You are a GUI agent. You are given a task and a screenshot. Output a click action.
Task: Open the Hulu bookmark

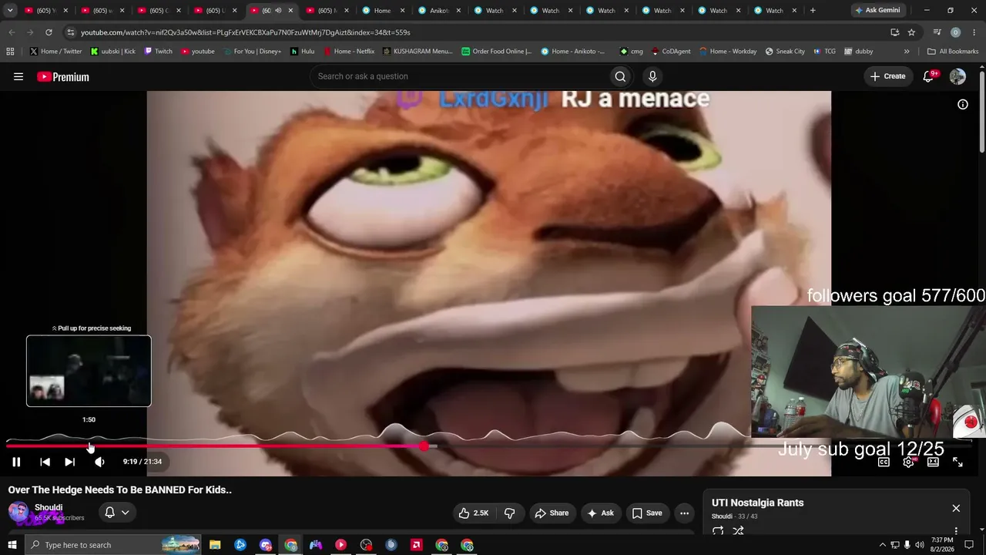(x=302, y=52)
